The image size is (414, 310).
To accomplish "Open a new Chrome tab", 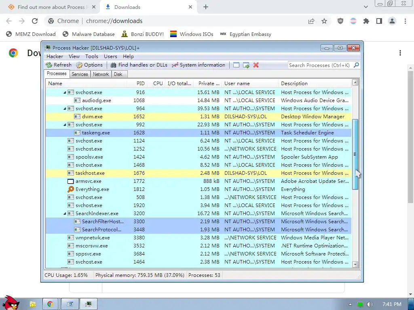I will [x=206, y=7].
